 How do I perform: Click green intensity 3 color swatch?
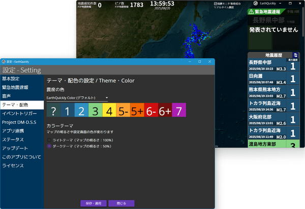click(x=96, y=110)
